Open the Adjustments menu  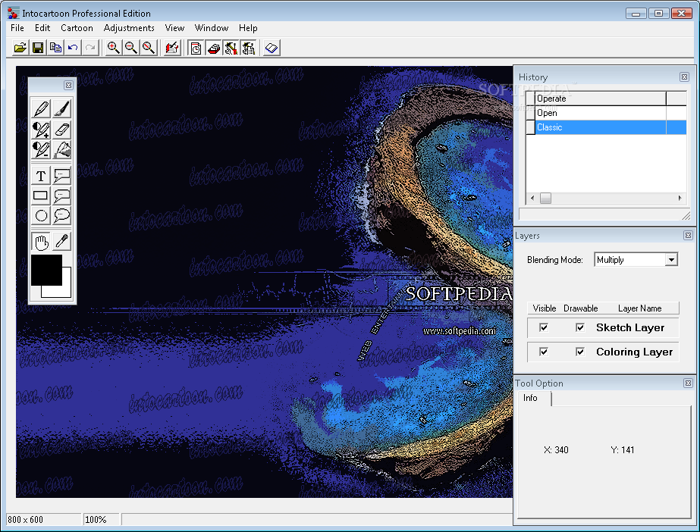[129, 28]
